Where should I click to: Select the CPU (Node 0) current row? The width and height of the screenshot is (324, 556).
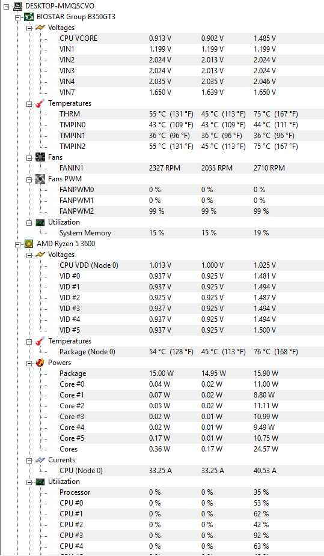point(191,471)
